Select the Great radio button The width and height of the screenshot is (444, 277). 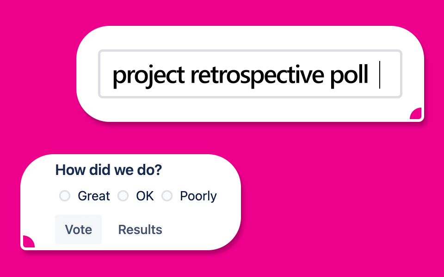pos(65,196)
